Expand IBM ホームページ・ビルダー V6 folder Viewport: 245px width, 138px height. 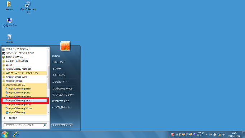tap(24, 73)
